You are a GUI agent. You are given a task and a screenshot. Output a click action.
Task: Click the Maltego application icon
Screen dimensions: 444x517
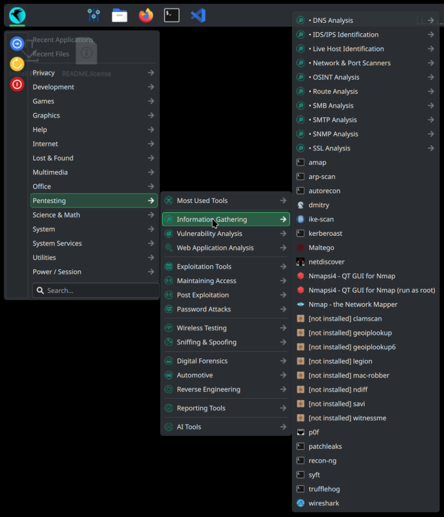click(x=300, y=247)
